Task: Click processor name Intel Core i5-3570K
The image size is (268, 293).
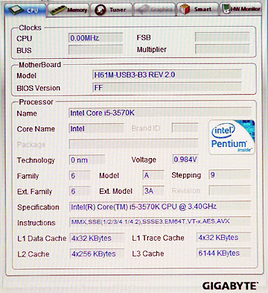Action: click(160, 113)
